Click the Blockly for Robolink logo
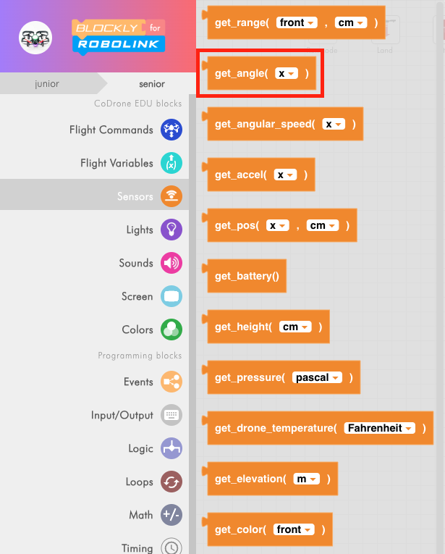The image size is (445, 554). [x=119, y=36]
